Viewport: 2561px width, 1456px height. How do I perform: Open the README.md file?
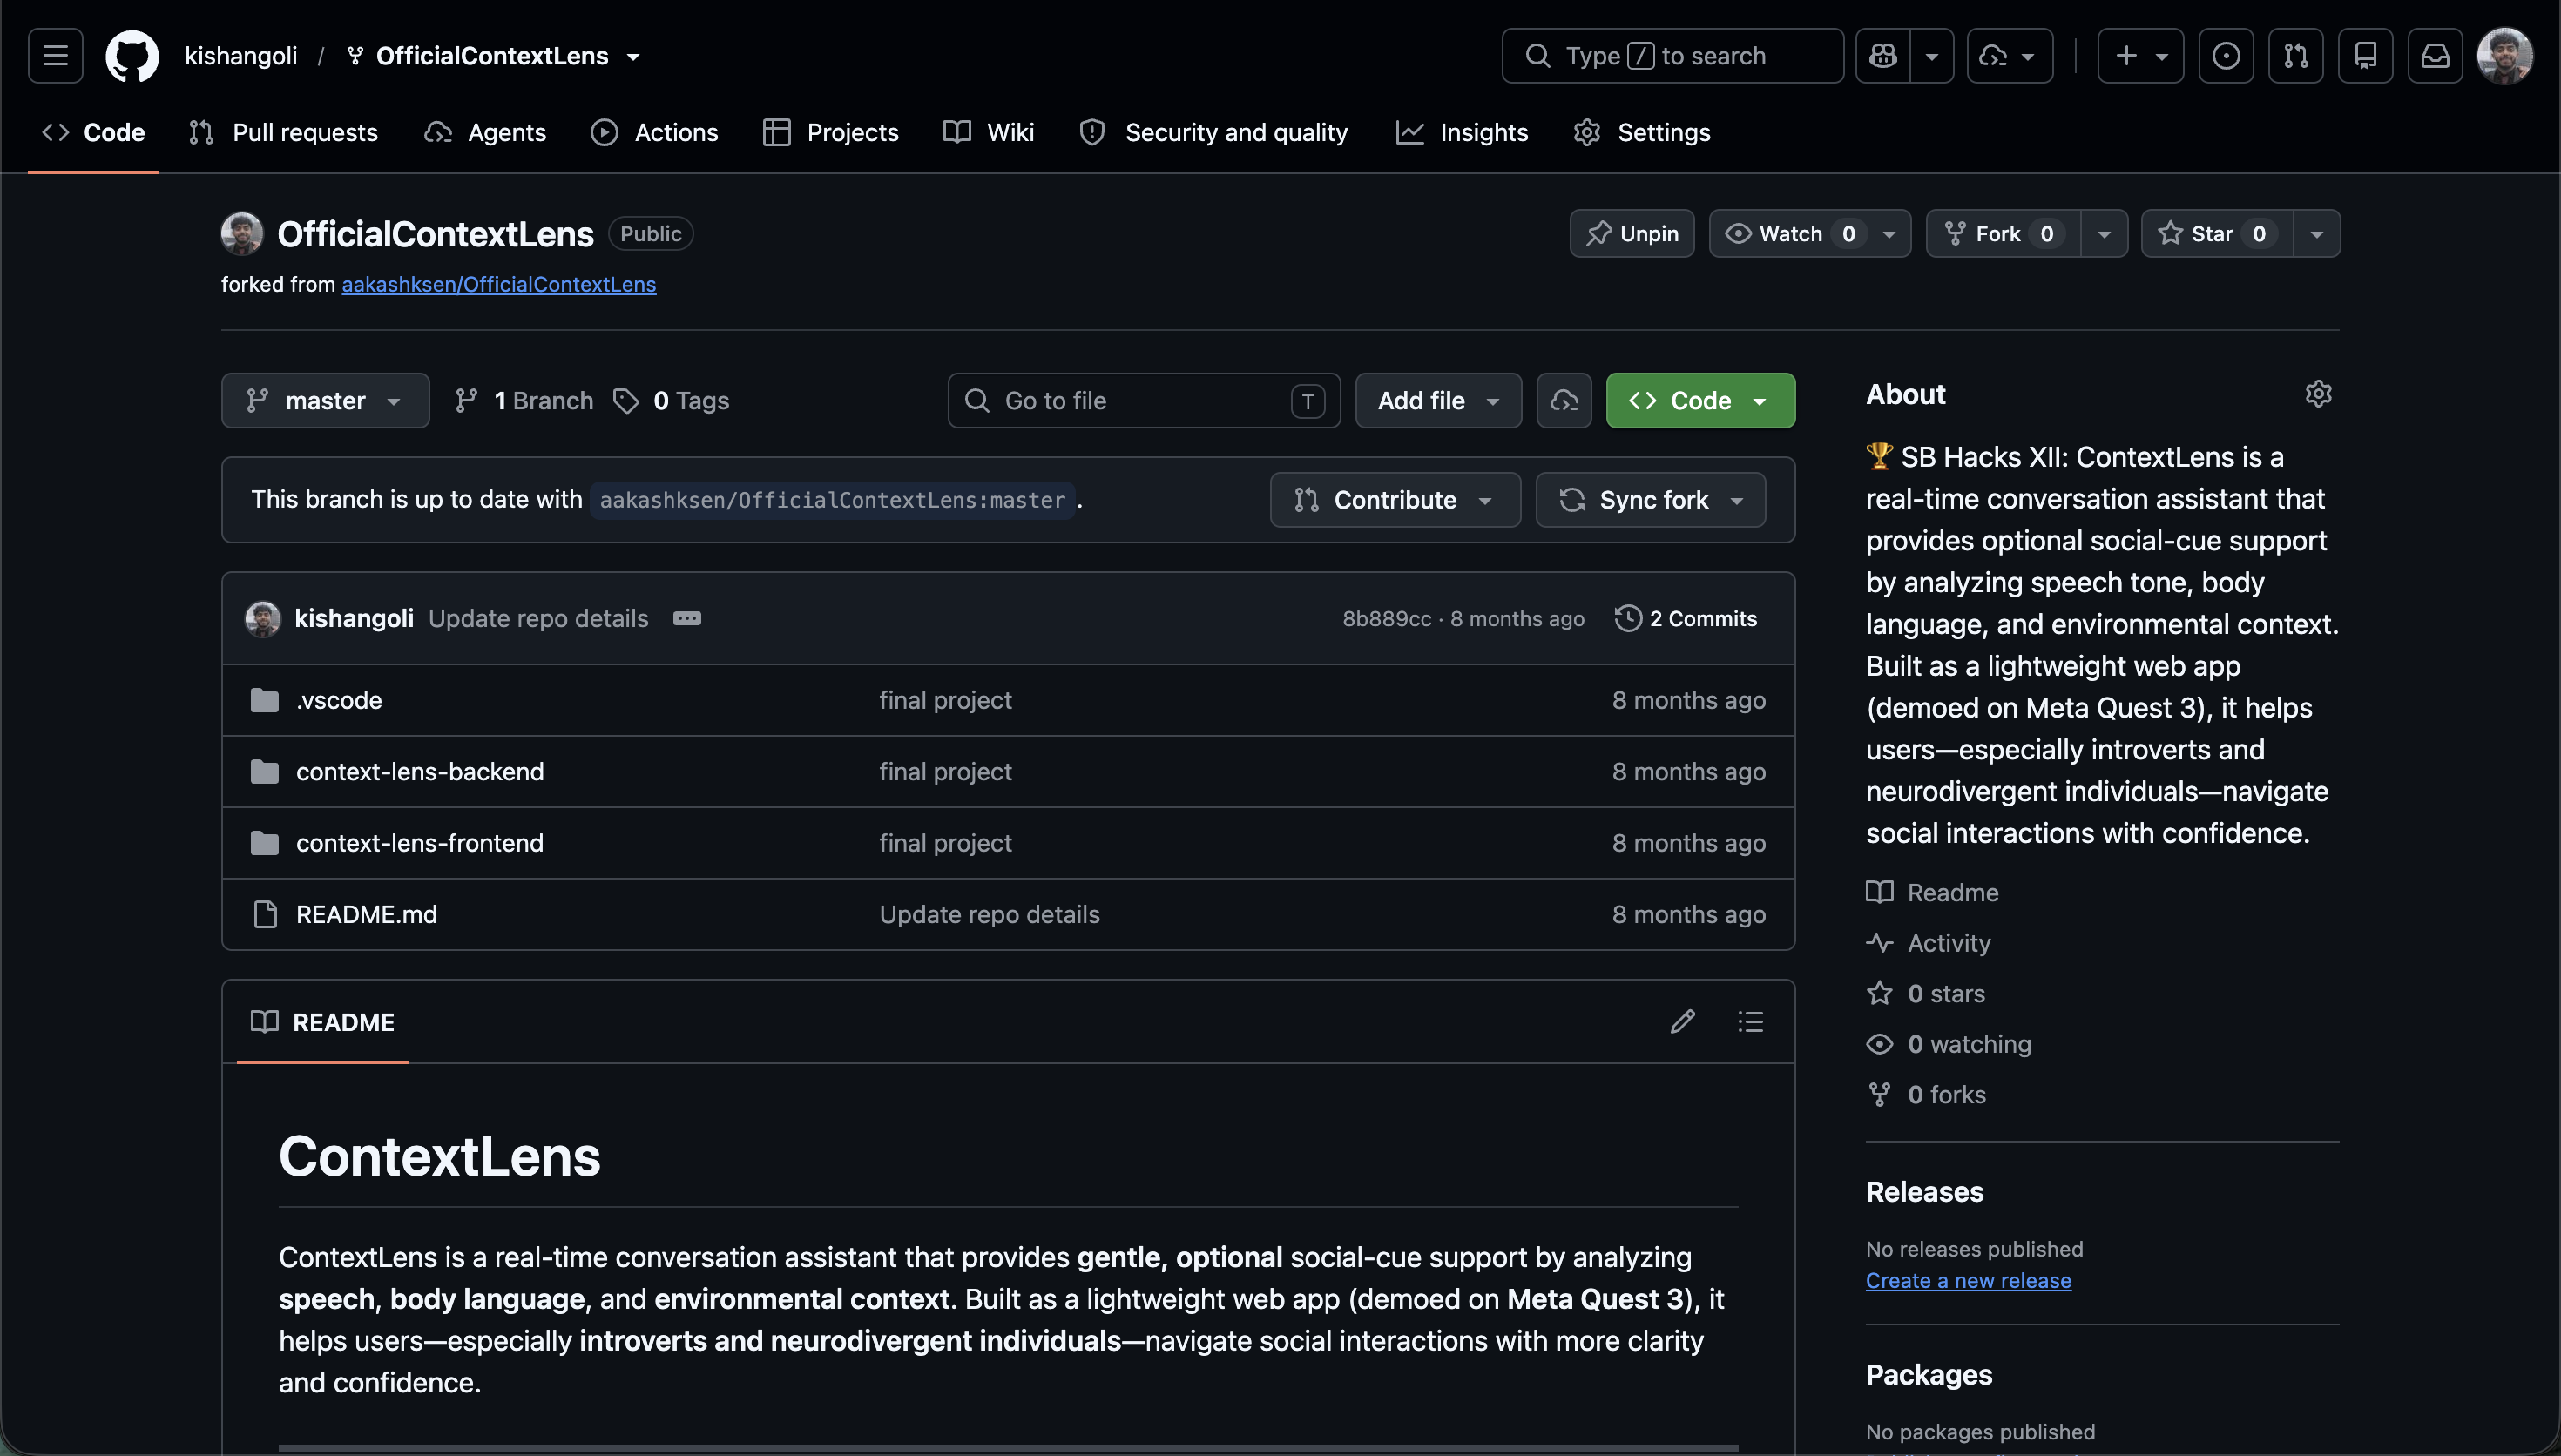[x=366, y=915]
